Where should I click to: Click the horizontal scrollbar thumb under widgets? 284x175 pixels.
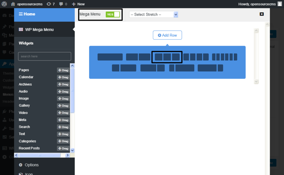[40, 155]
